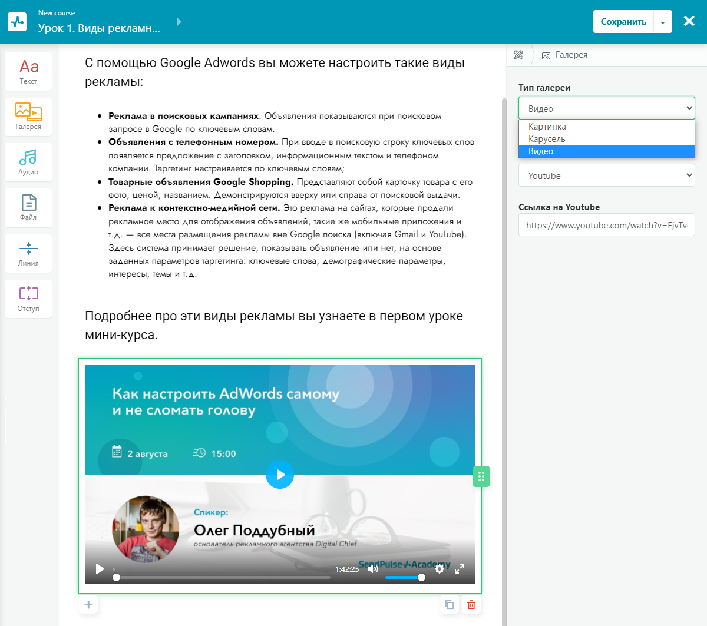This screenshot has width=707, height=626.
Task: Open the Тип галереи dropdown
Action: (607, 108)
